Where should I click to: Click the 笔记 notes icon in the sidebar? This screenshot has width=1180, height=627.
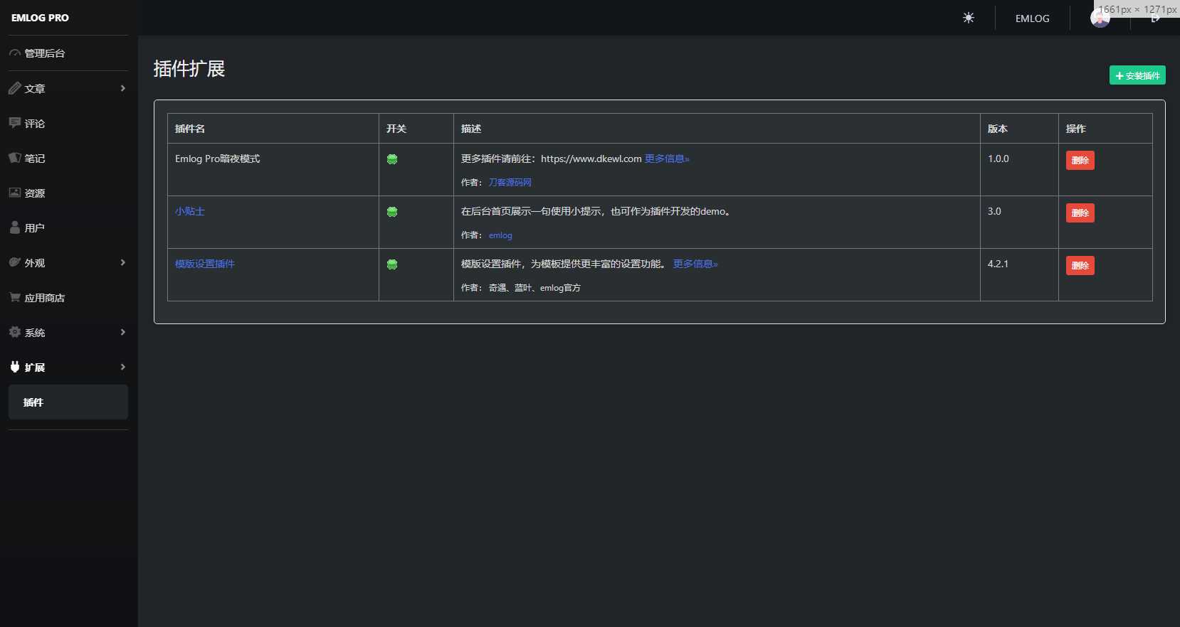(x=15, y=158)
